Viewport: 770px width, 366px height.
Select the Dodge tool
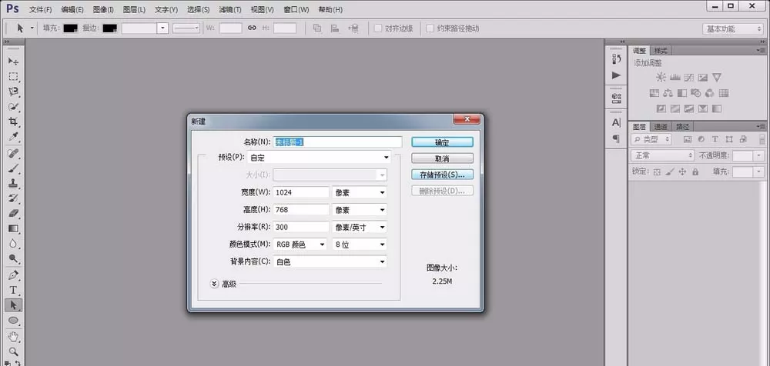click(x=13, y=258)
